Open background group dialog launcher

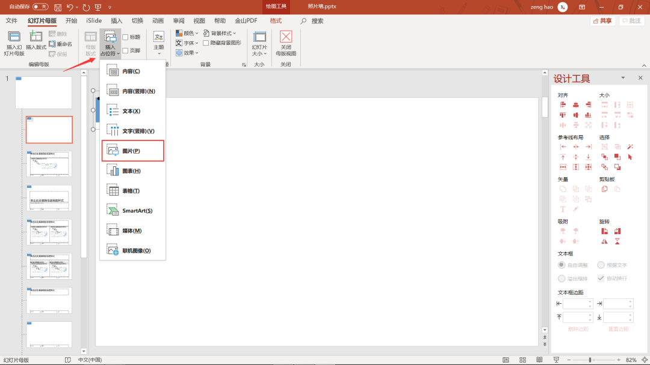(x=244, y=65)
